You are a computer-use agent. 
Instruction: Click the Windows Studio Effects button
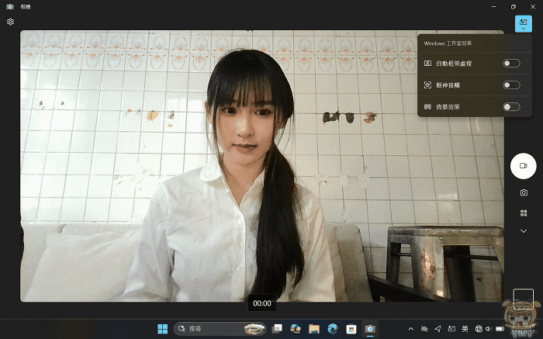pyautogui.click(x=523, y=23)
